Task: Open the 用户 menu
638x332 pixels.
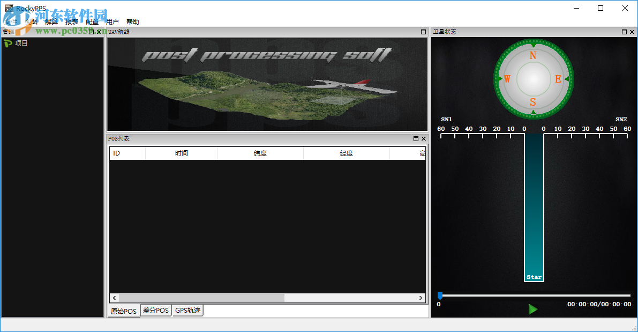Action: [x=112, y=21]
